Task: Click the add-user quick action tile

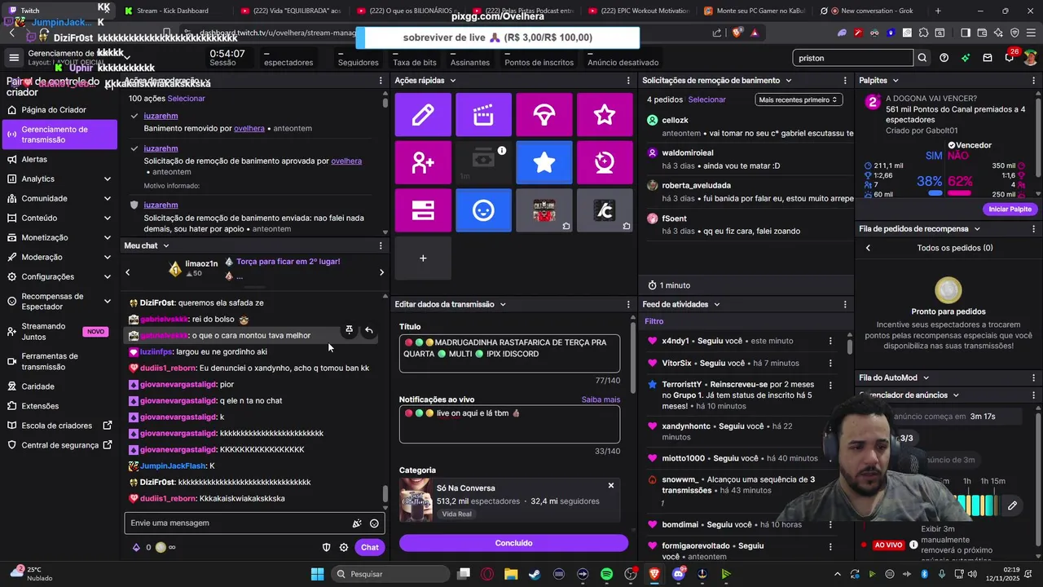Action: 423,162
